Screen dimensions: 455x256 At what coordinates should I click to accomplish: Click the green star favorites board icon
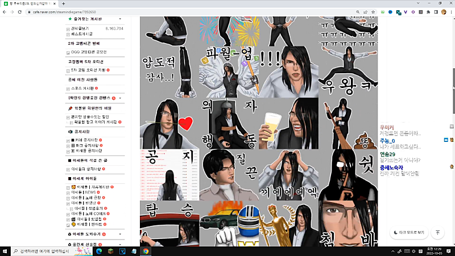tap(69, 19)
